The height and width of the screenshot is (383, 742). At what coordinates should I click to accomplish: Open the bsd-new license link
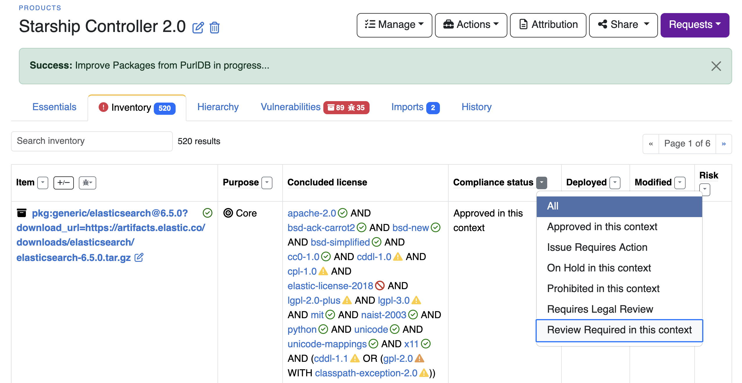(411, 228)
